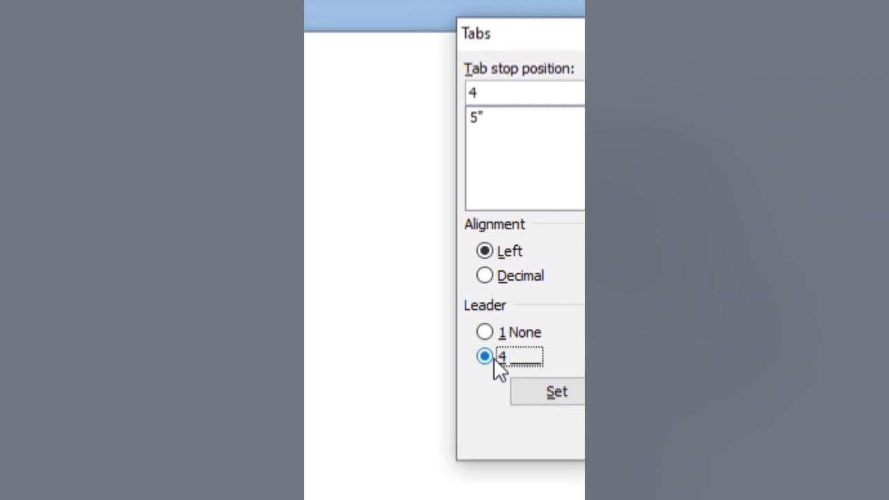
Task: Click the Set button
Action: pyautogui.click(x=548, y=392)
